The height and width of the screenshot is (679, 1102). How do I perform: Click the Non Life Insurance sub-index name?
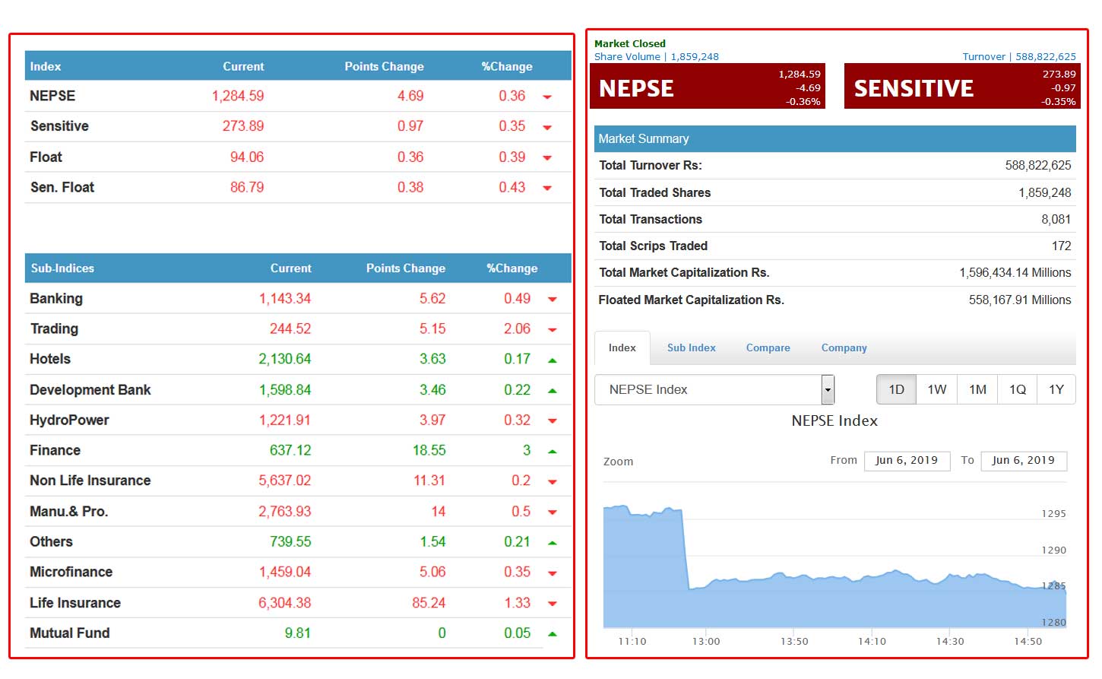point(90,481)
